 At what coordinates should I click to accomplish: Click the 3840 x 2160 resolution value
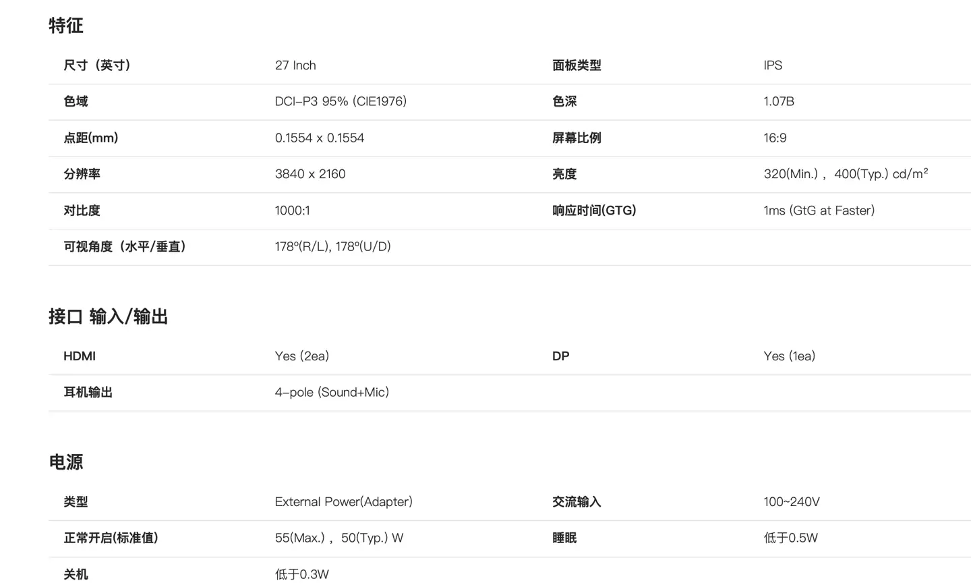point(310,174)
